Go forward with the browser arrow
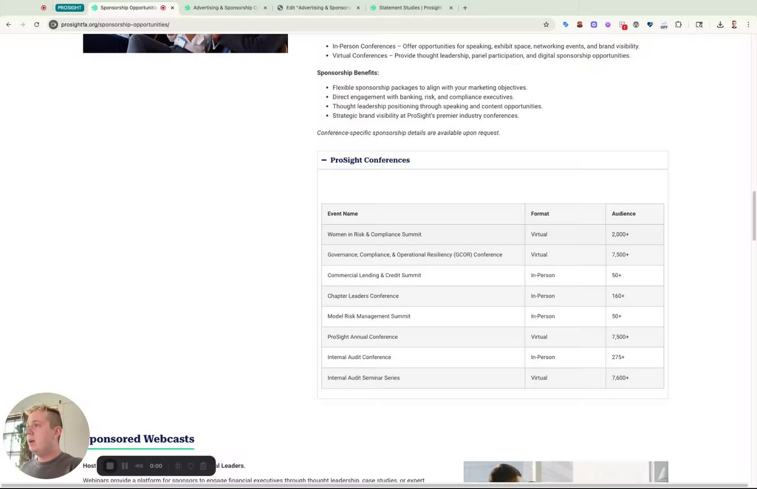The image size is (757, 489). 22,24
